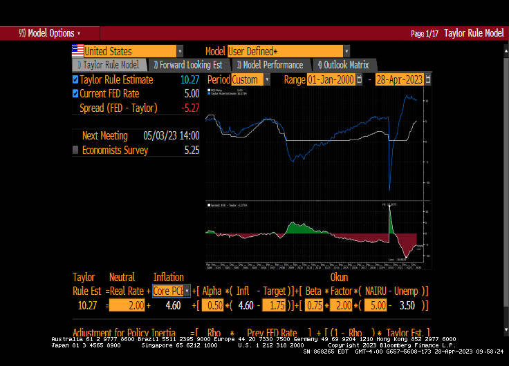509x366 pixels.
Task: Open the range end date calendar picker
Action: click(427, 80)
